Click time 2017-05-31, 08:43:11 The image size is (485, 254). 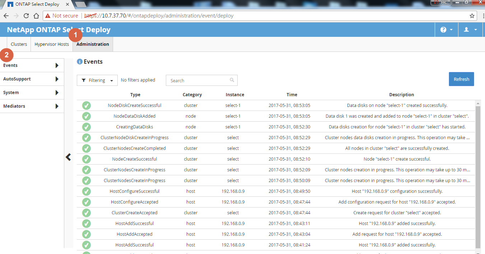[x=289, y=224]
